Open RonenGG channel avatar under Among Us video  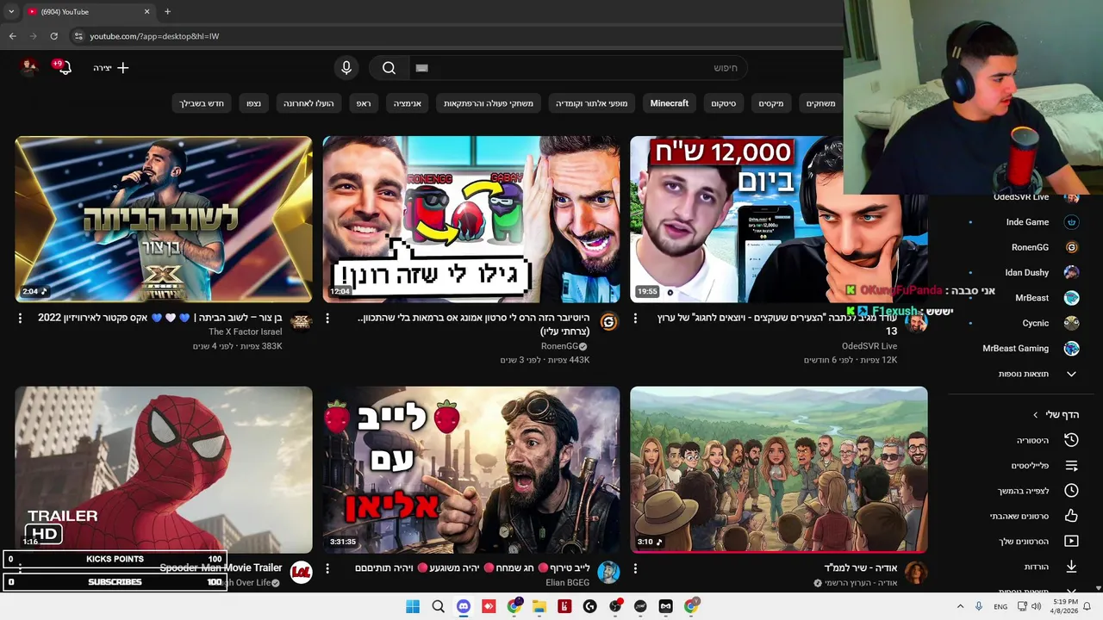[x=608, y=322]
